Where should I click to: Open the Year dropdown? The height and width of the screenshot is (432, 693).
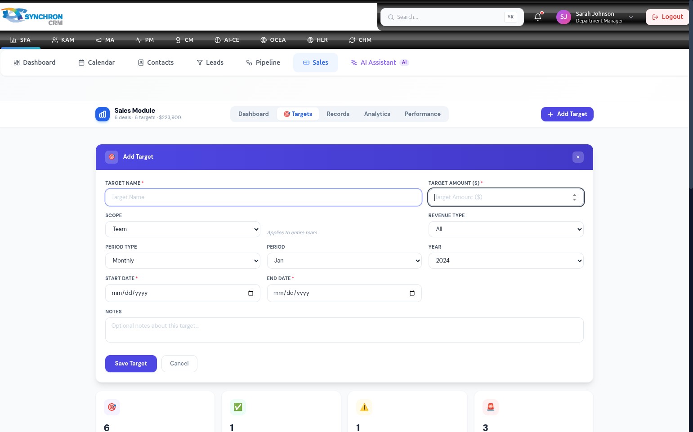click(506, 261)
